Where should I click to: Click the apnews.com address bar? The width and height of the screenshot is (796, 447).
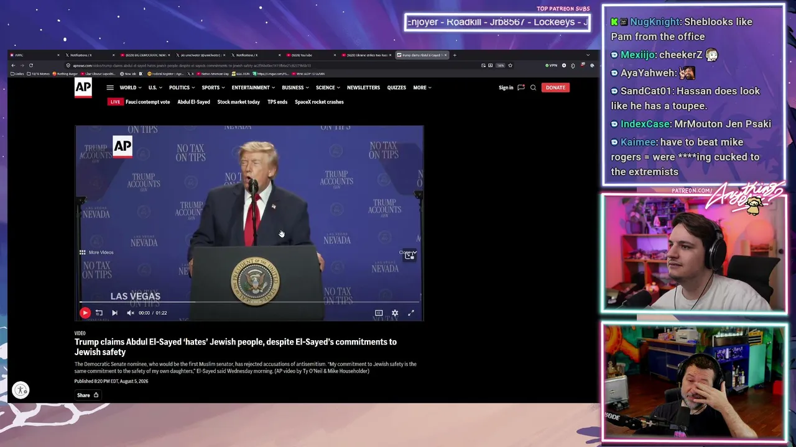274,65
